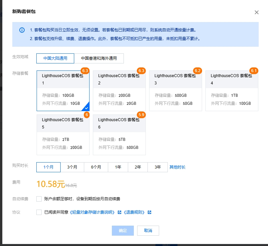Click the 确定 button
This screenshot has width=268, height=246.
[x=123, y=231]
